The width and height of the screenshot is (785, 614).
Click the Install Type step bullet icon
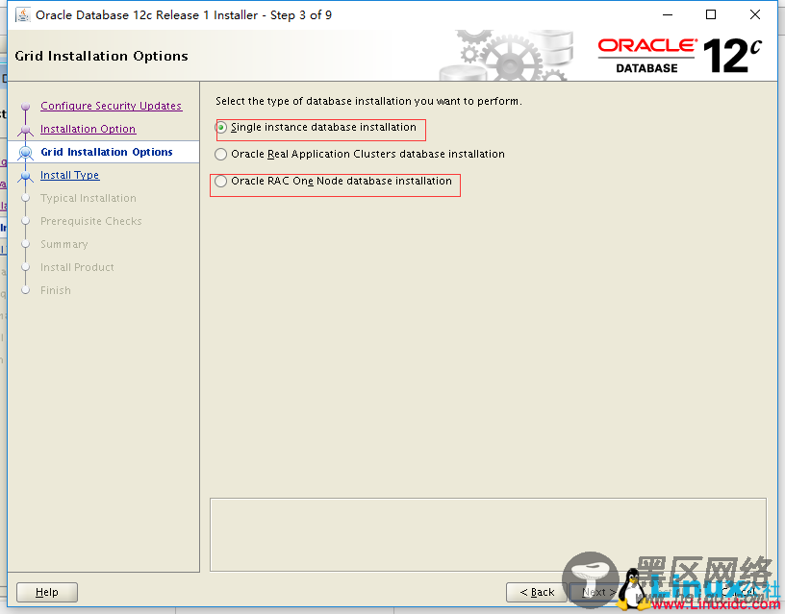(26, 176)
